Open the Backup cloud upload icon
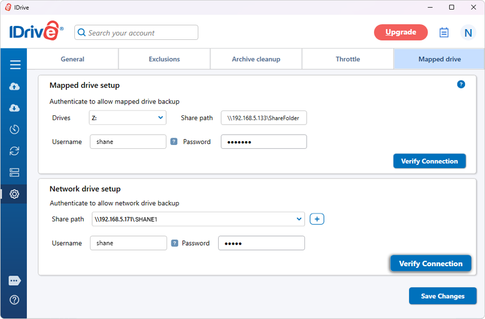485x319 pixels. (15, 87)
